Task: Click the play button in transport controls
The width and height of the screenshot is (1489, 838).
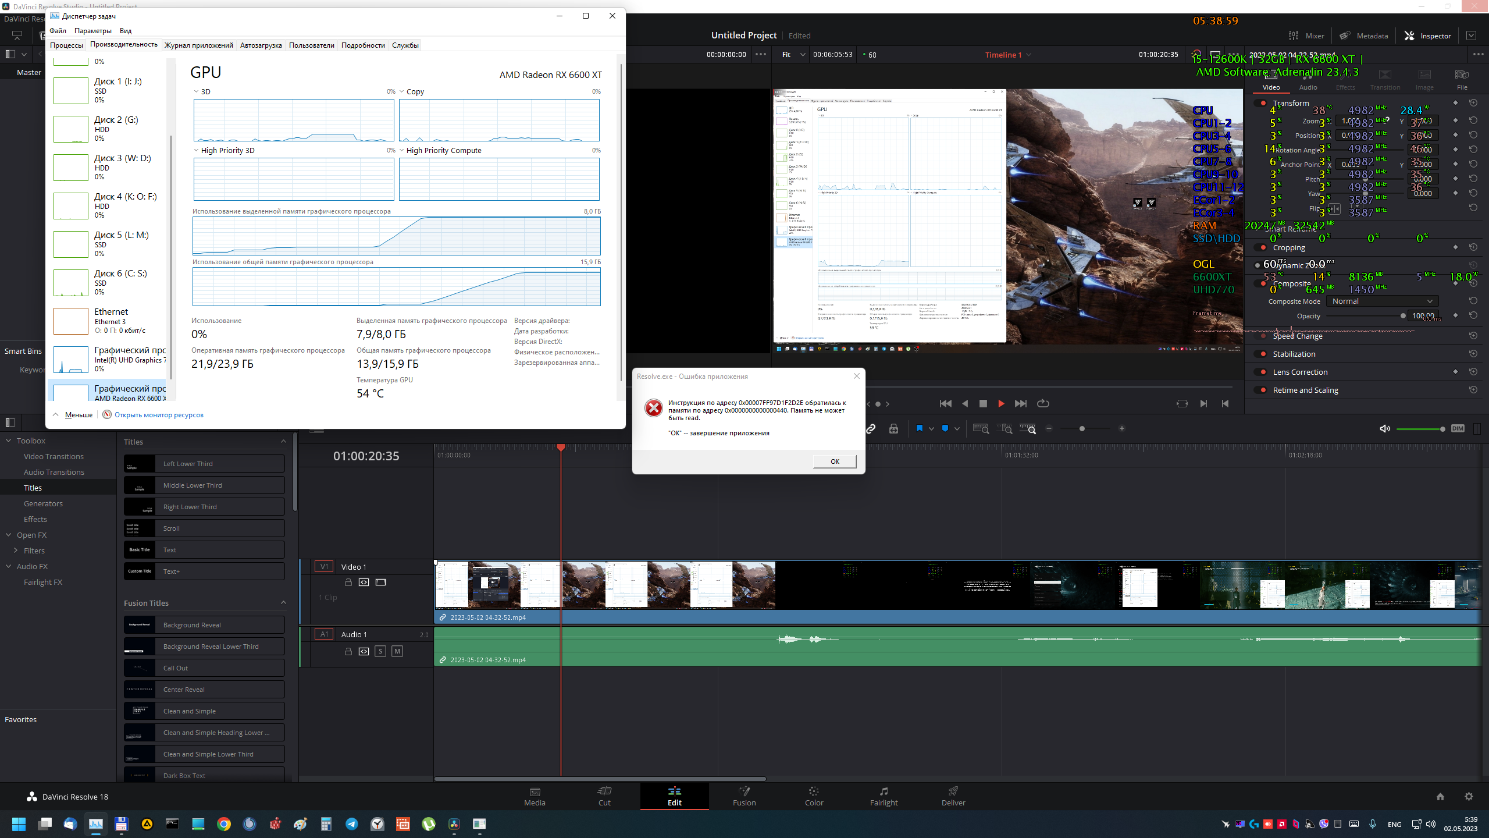Action: click(1001, 403)
